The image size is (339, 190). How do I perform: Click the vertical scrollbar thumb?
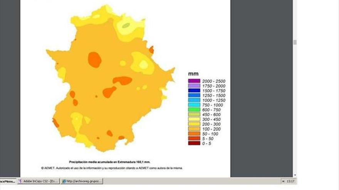[295, 42]
